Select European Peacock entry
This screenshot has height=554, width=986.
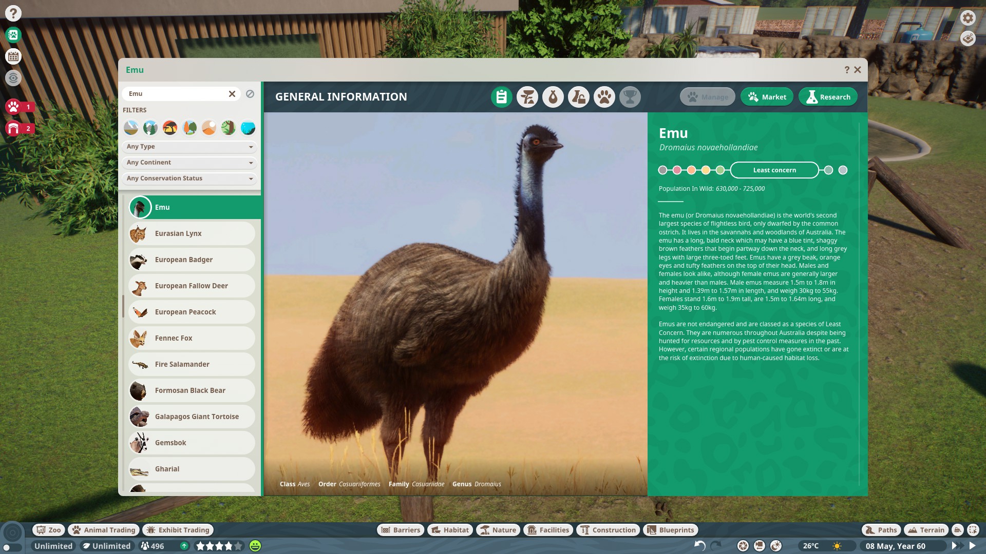[192, 312]
